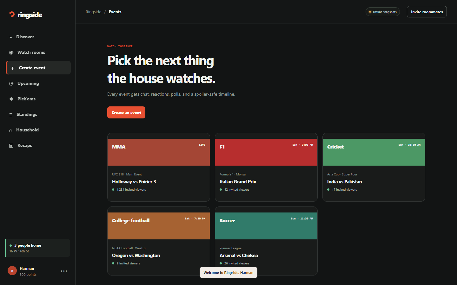The height and width of the screenshot is (285, 457).
Task: Click the ringside logo icon
Action: [x=12, y=14]
